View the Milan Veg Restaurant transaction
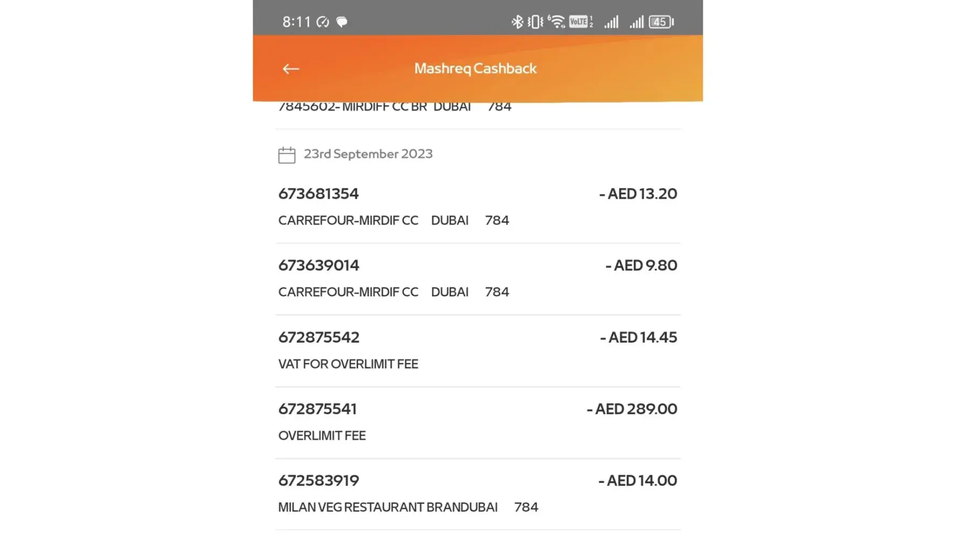 (477, 494)
